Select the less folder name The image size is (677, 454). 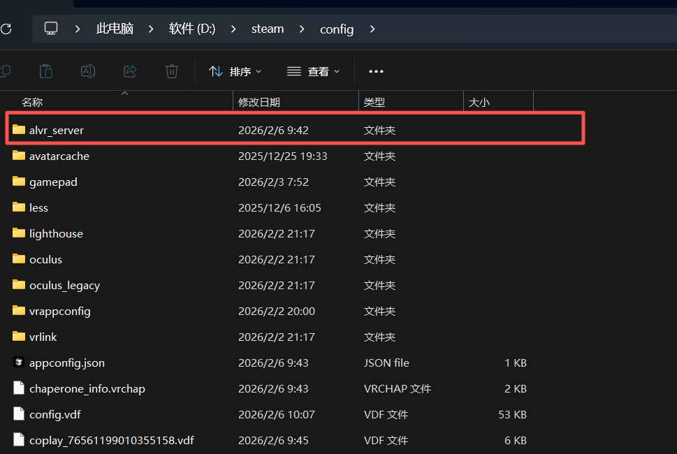[38, 207]
